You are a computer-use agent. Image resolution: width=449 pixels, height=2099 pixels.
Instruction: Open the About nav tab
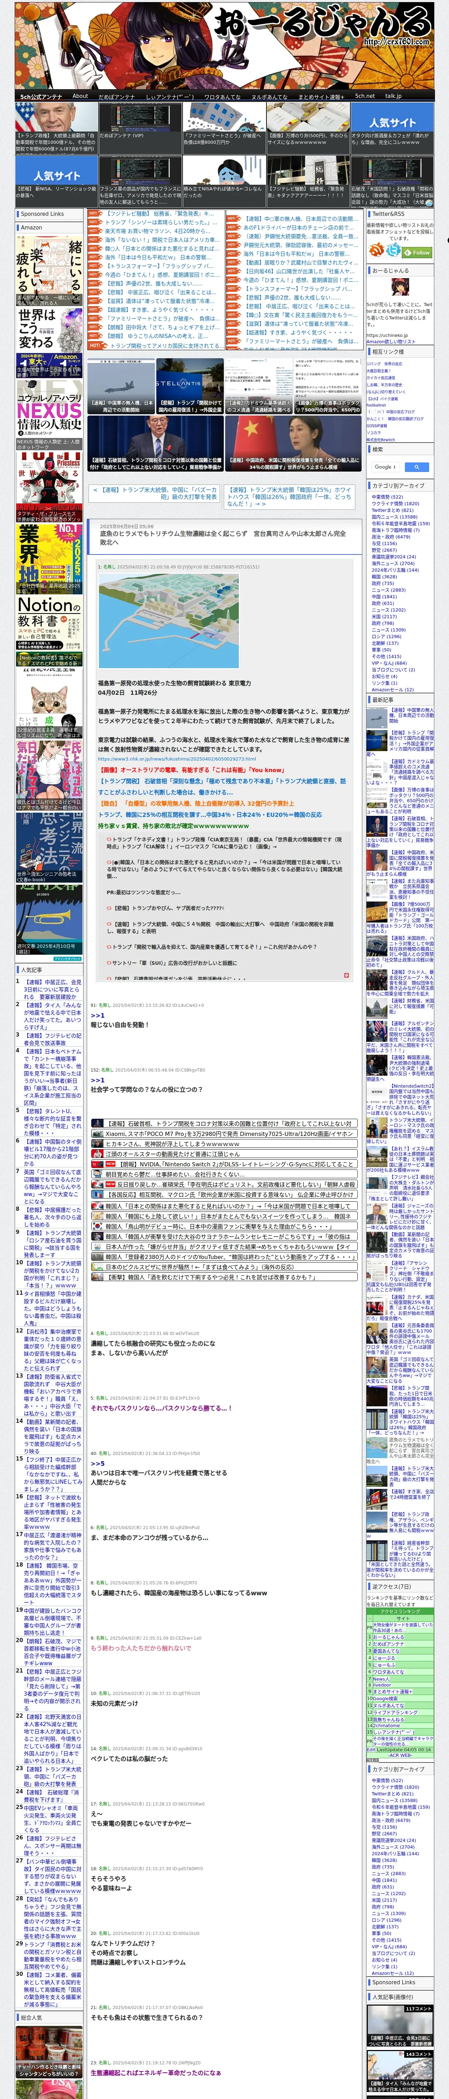[80, 96]
